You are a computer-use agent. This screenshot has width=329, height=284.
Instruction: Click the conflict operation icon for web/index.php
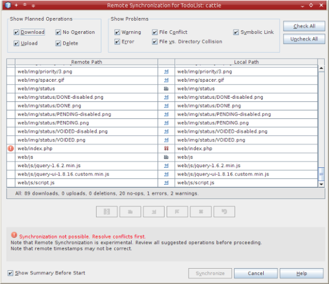(166, 149)
